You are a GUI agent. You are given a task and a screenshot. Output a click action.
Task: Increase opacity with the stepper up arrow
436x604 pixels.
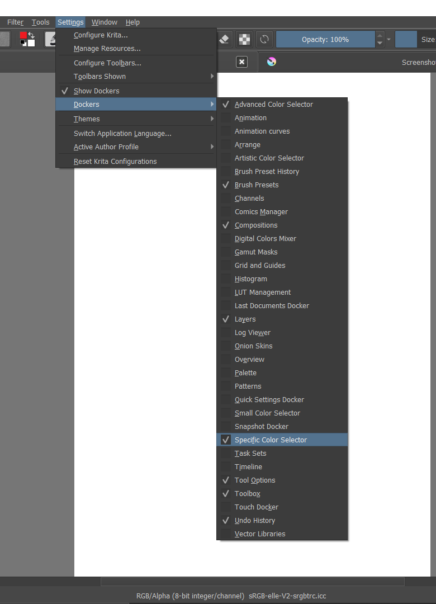pyautogui.click(x=380, y=35)
